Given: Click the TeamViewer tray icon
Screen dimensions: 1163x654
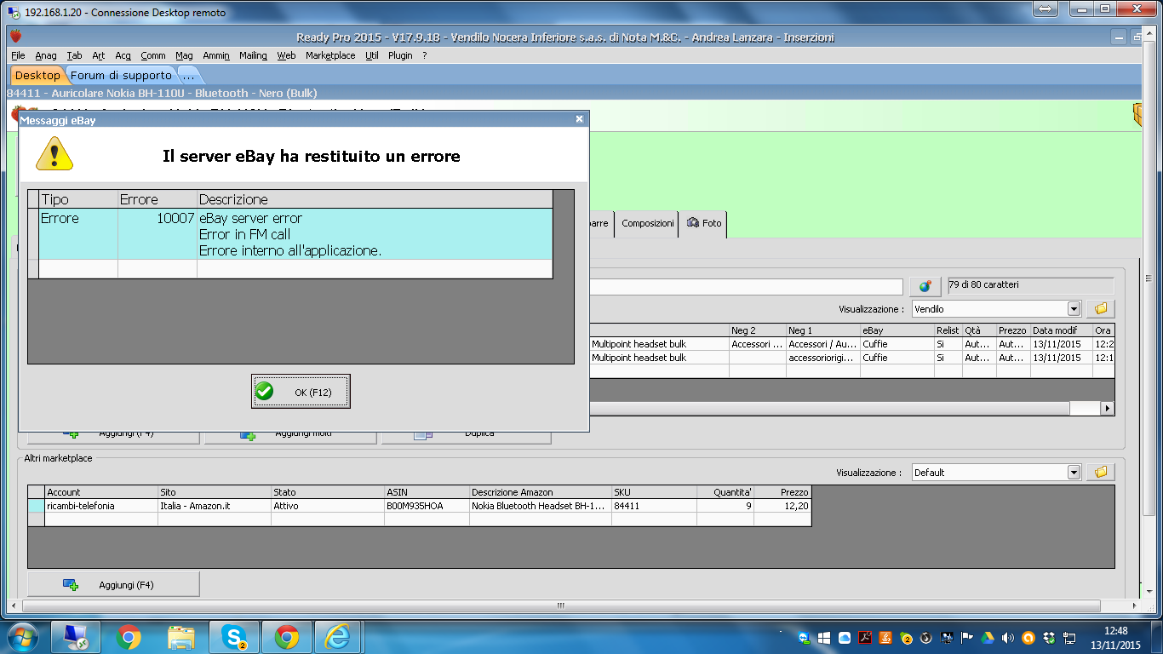Looking at the screenshot, I should click(x=805, y=638).
